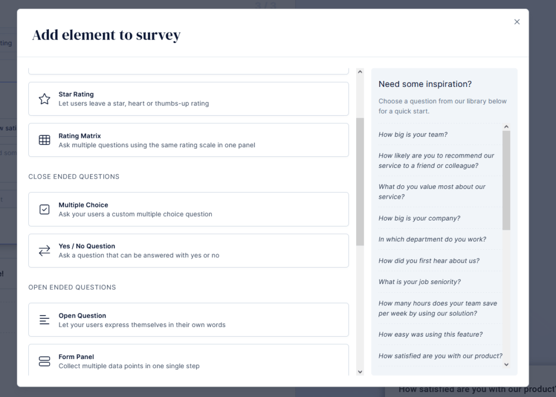
Task: Select the star icon for Star Rating
Action: point(44,99)
